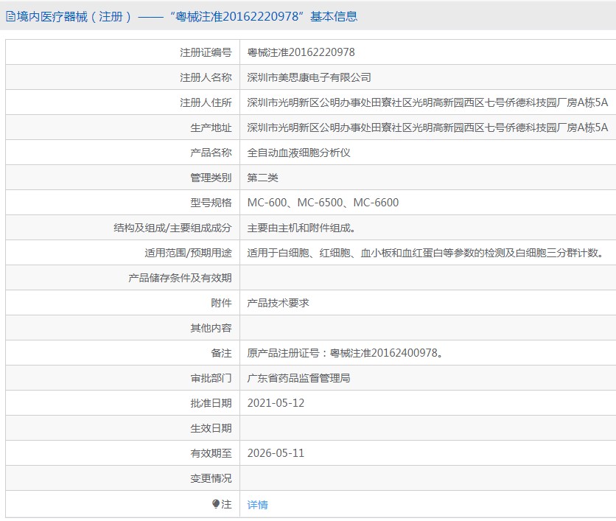616x521 pixels.
Task: Click the 批准日期 label
Action: click(x=211, y=403)
